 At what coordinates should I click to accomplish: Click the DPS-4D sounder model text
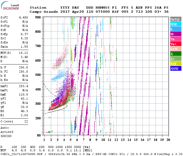point(101,154)
